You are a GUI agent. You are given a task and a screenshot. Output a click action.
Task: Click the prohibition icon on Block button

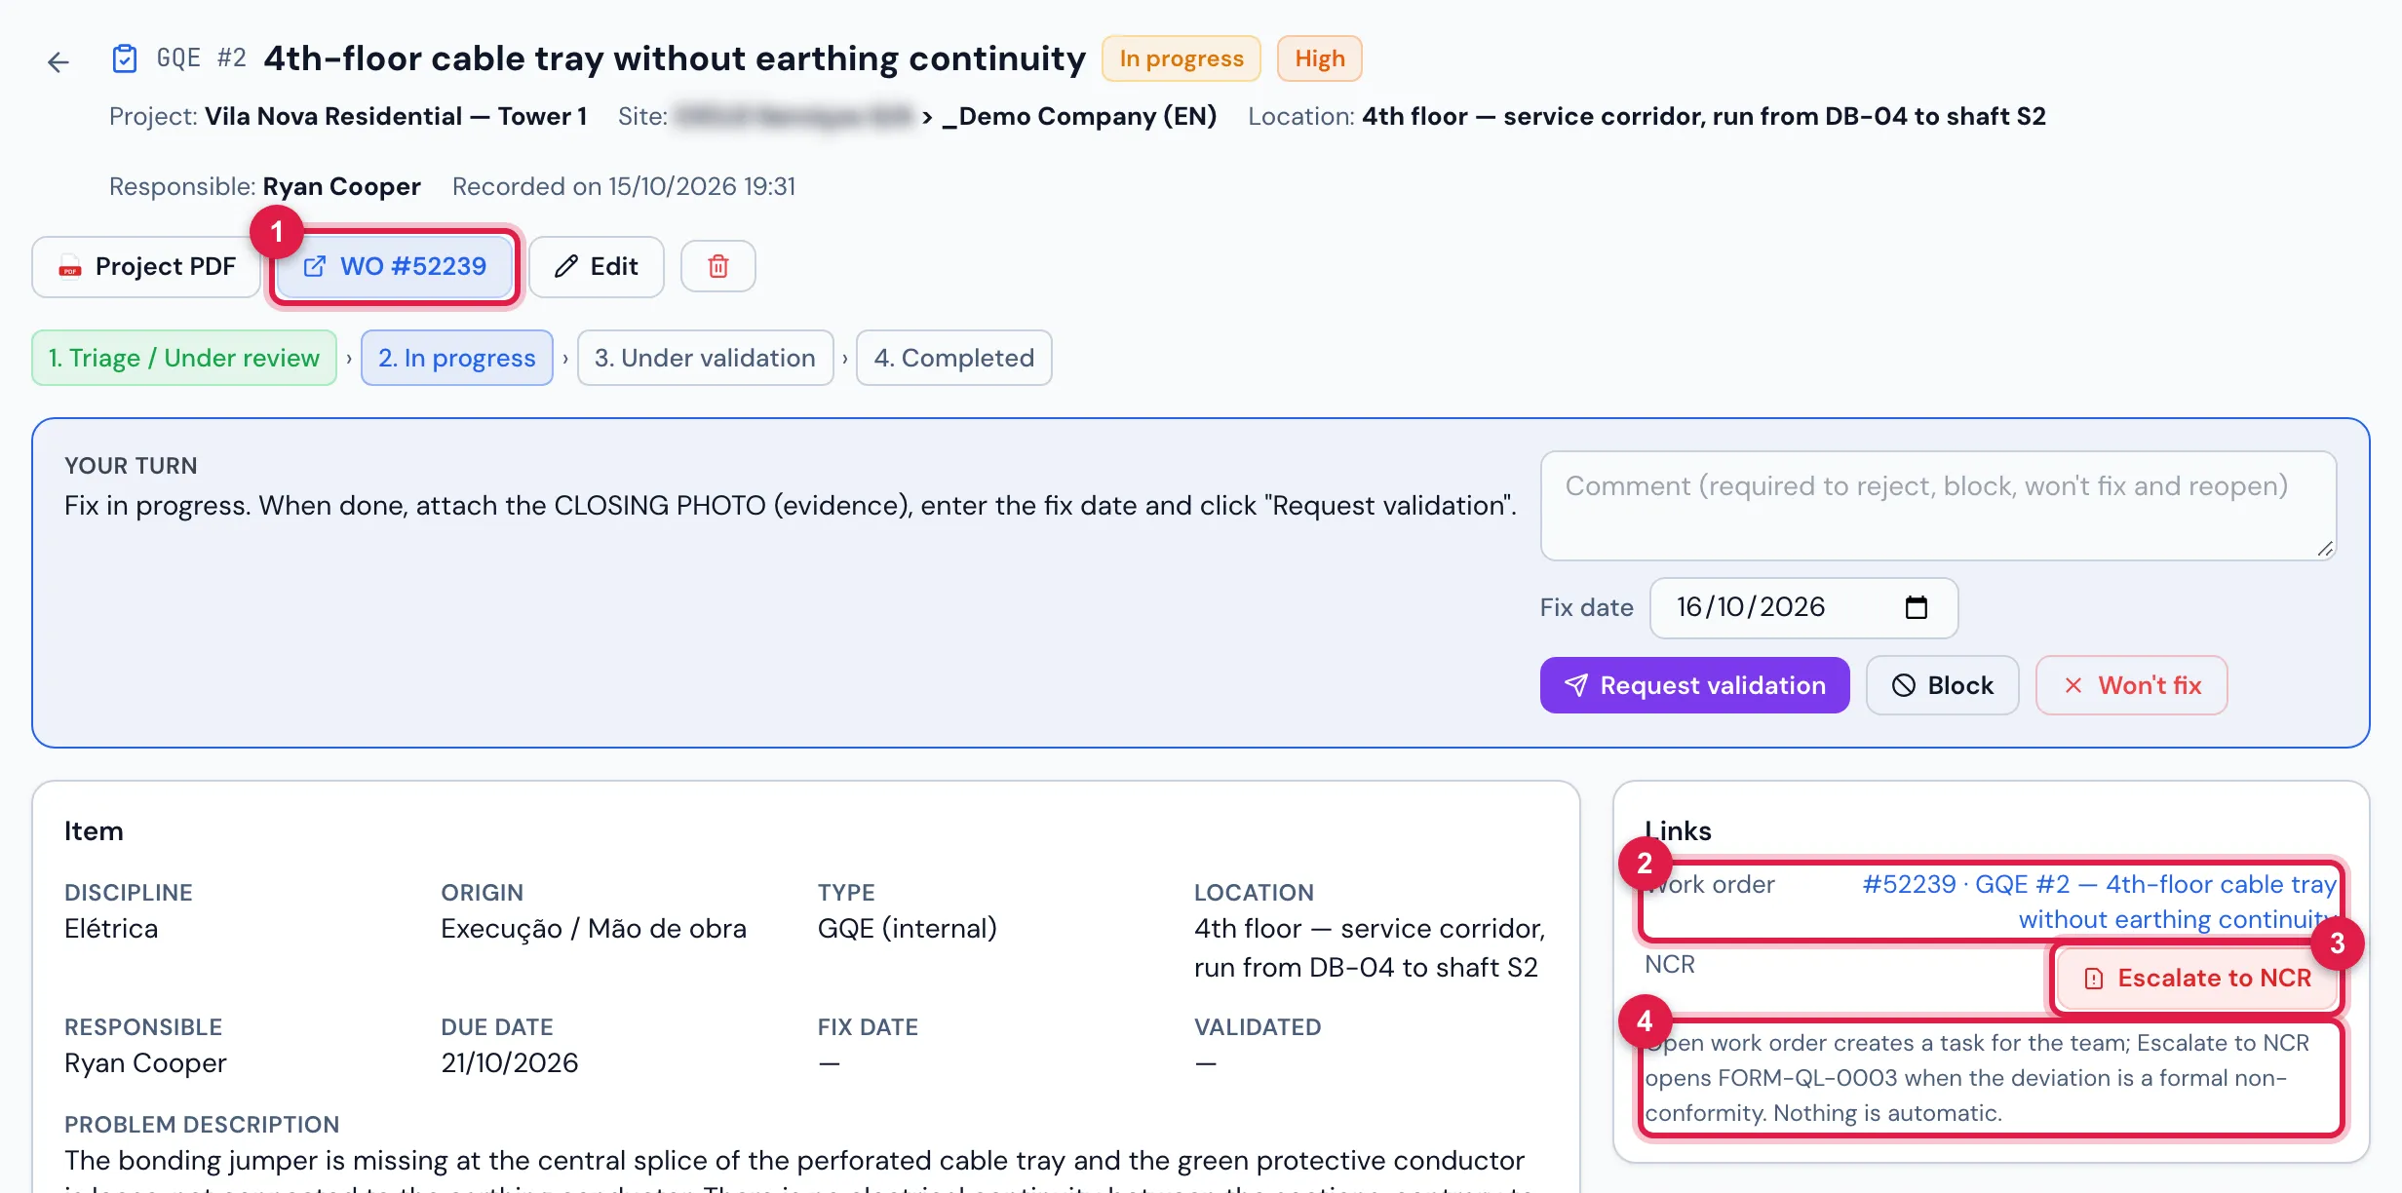[x=1904, y=686]
